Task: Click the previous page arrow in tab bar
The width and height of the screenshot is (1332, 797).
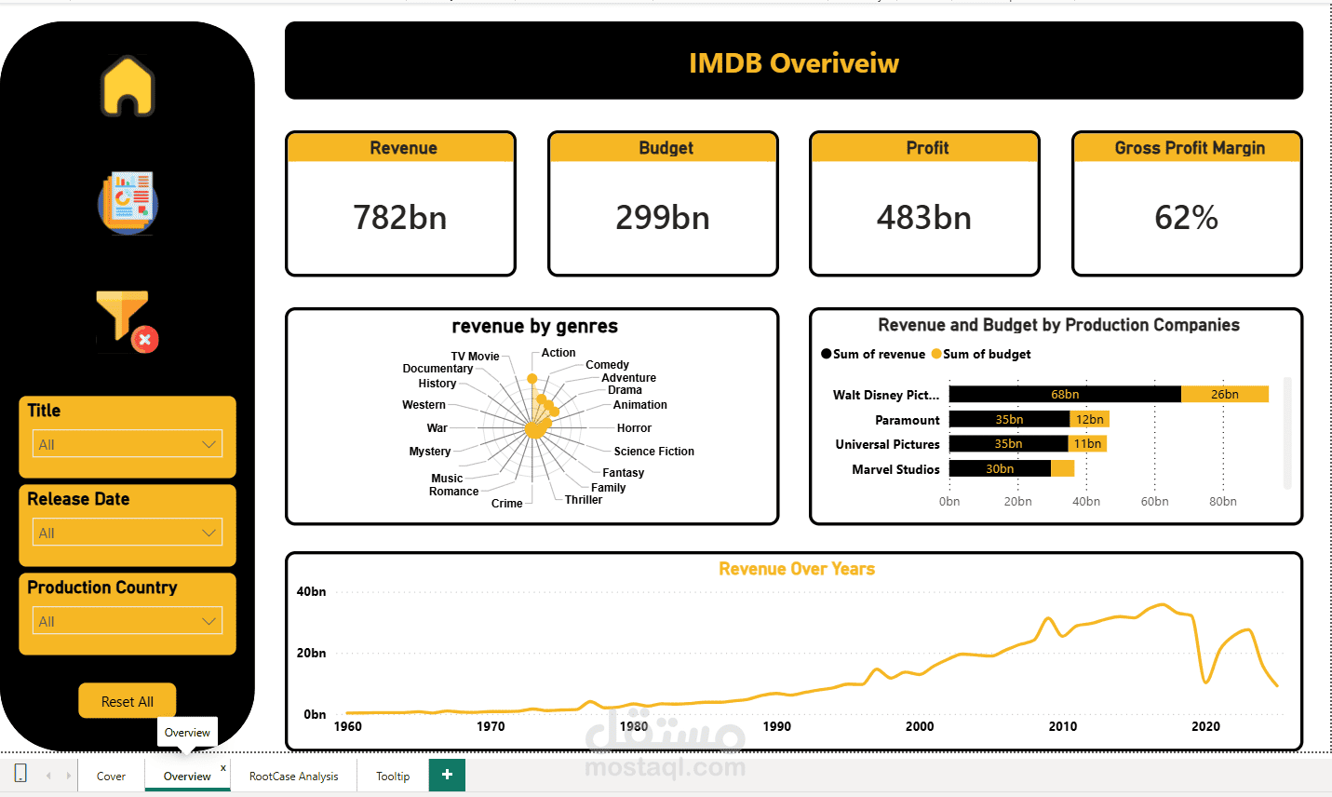Action: click(x=48, y=776)
